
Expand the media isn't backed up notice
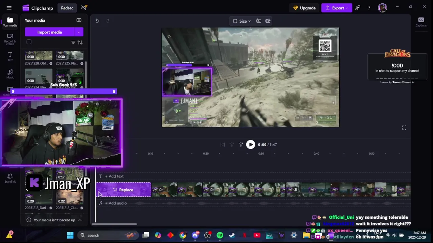(x=80, y=220)
